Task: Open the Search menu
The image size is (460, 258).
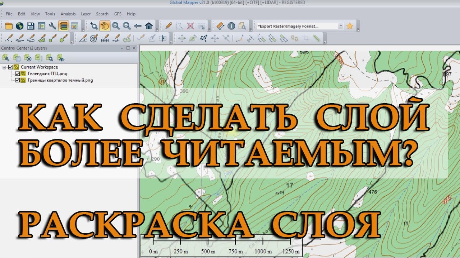Action: (102, 14)
